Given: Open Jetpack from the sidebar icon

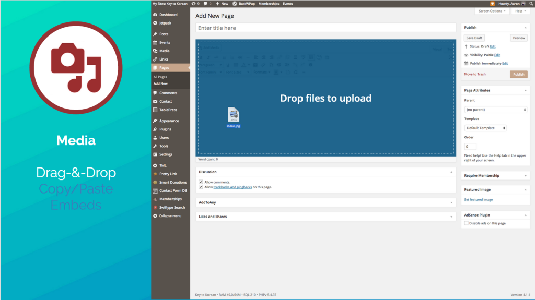Looking at the screenshot, I should click(155, 23).
